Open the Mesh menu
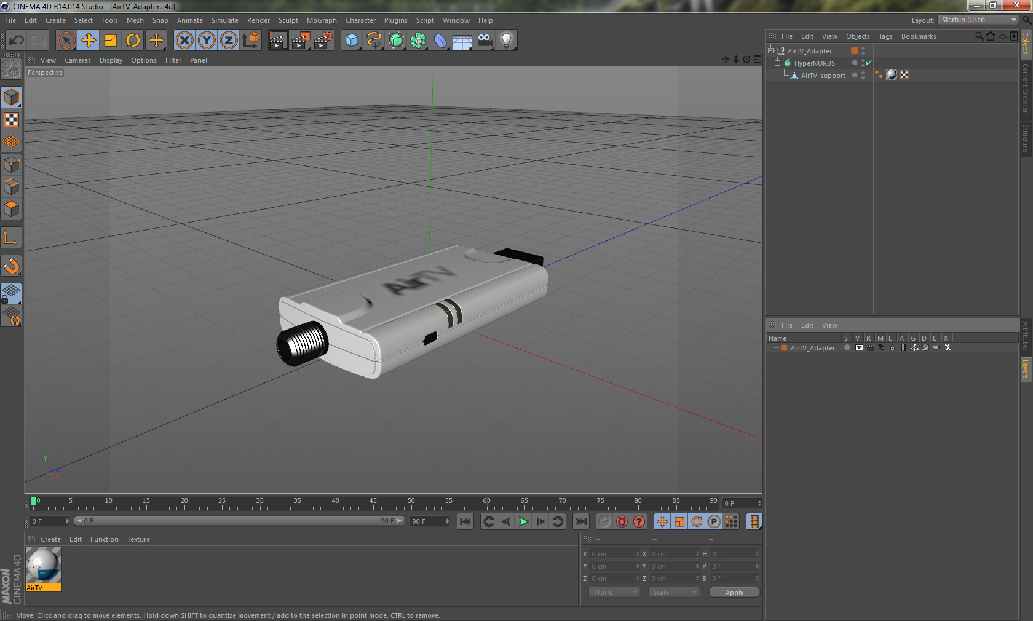The image size is (1033, 621). (135, 20)
